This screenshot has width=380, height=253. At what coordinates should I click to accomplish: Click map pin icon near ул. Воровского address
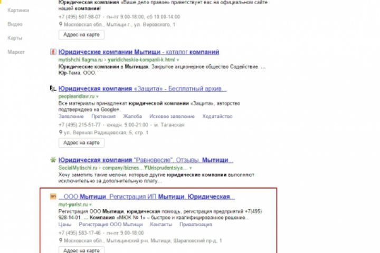tap(61, 24)
